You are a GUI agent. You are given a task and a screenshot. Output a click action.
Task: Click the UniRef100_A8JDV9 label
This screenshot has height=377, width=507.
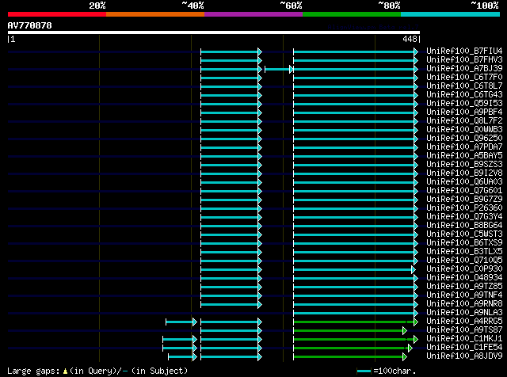coord(464,356)
